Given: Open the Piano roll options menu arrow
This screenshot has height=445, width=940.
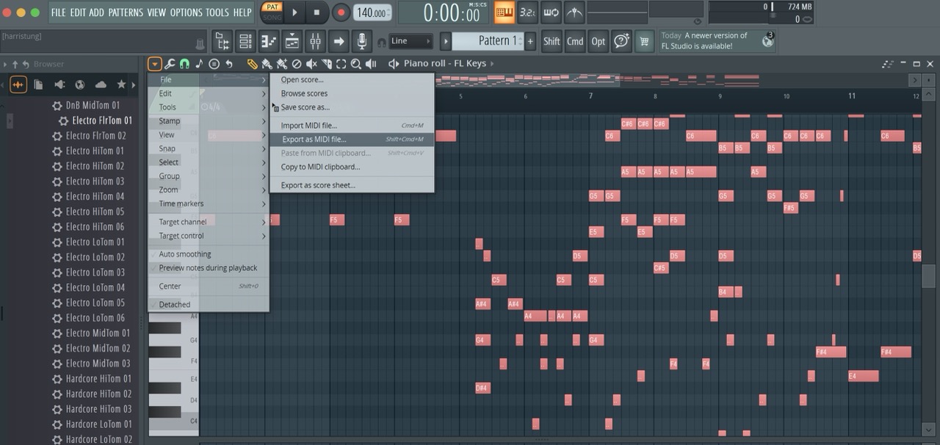Looking at the screenshot, I should coord(154,64).
